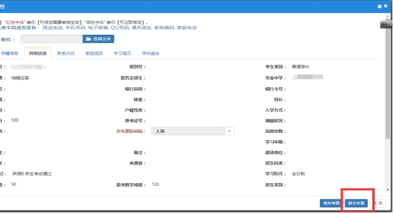Close the dialog with the X icon
Viewport: 393px width, 213px height.
[x=385, y=6]
